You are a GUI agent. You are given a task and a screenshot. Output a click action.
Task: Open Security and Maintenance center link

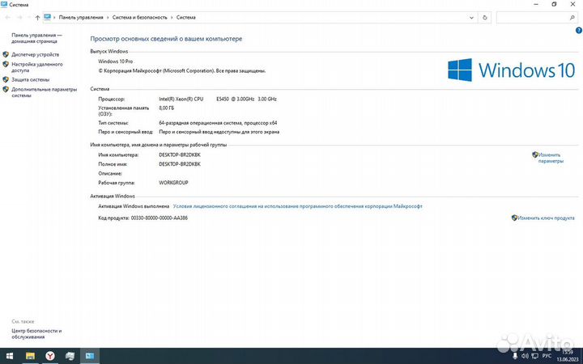36,333
